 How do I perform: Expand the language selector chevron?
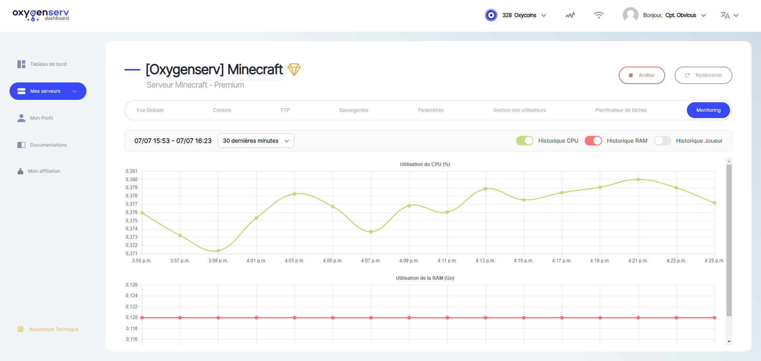736,15
